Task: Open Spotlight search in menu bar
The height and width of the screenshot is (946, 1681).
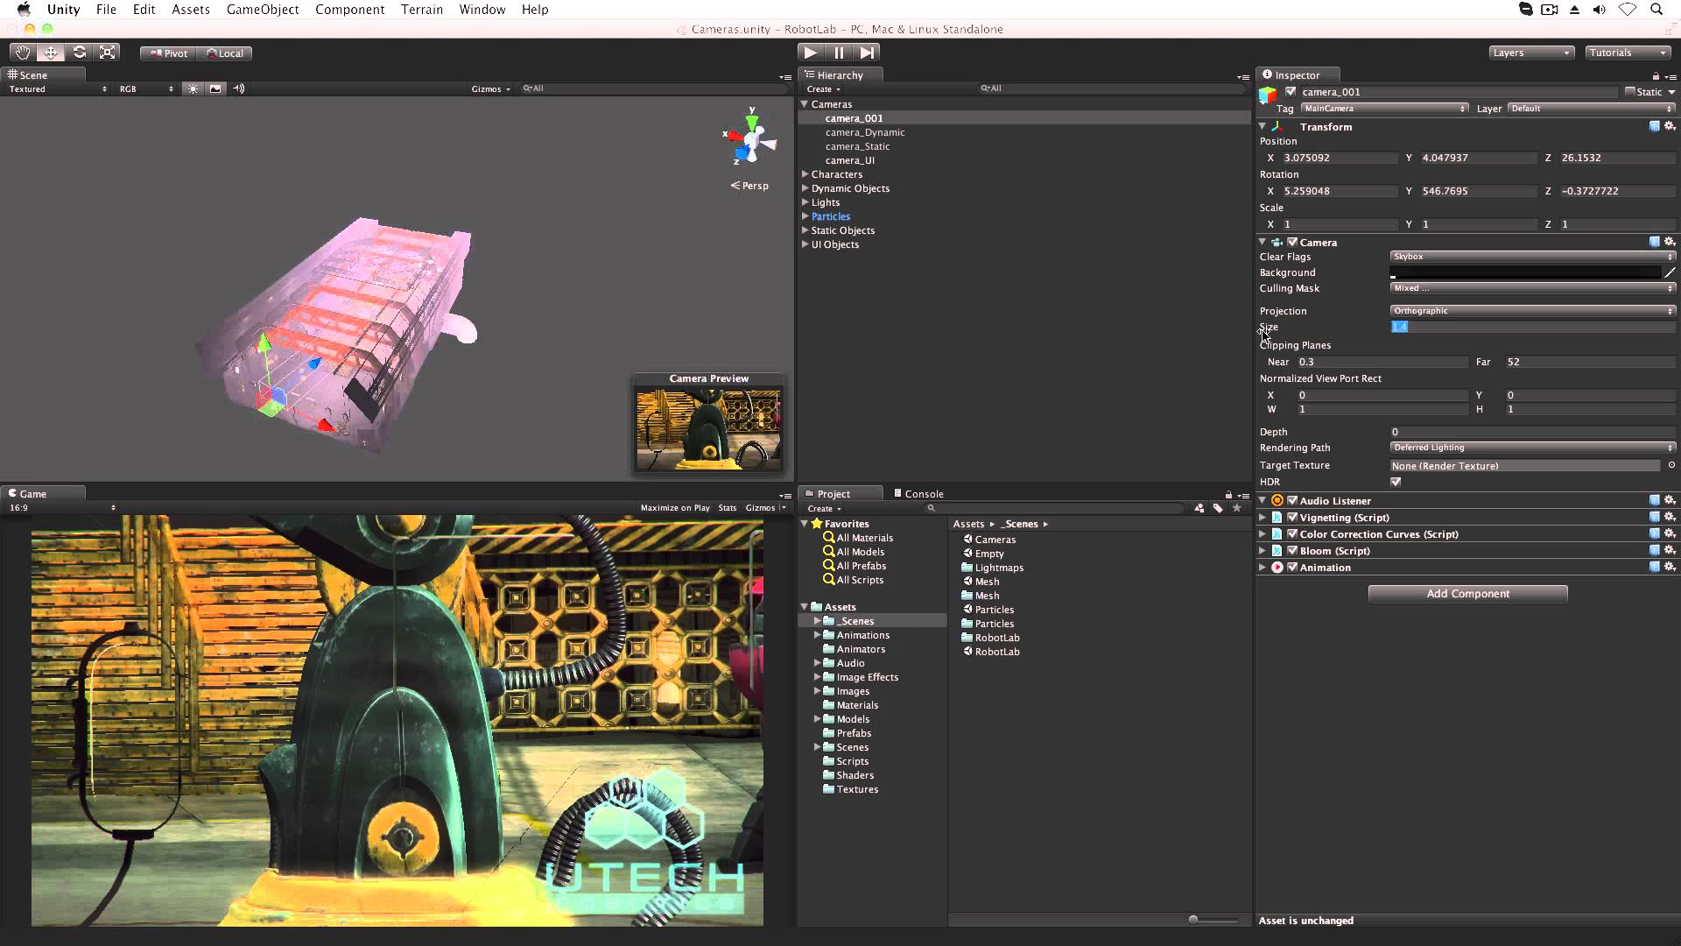Action: 1656,10
